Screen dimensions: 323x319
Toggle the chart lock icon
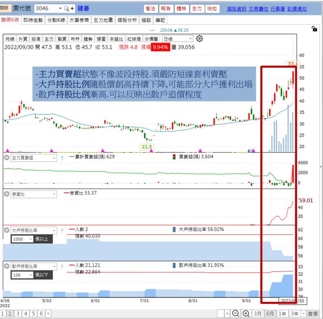(314, 29)
